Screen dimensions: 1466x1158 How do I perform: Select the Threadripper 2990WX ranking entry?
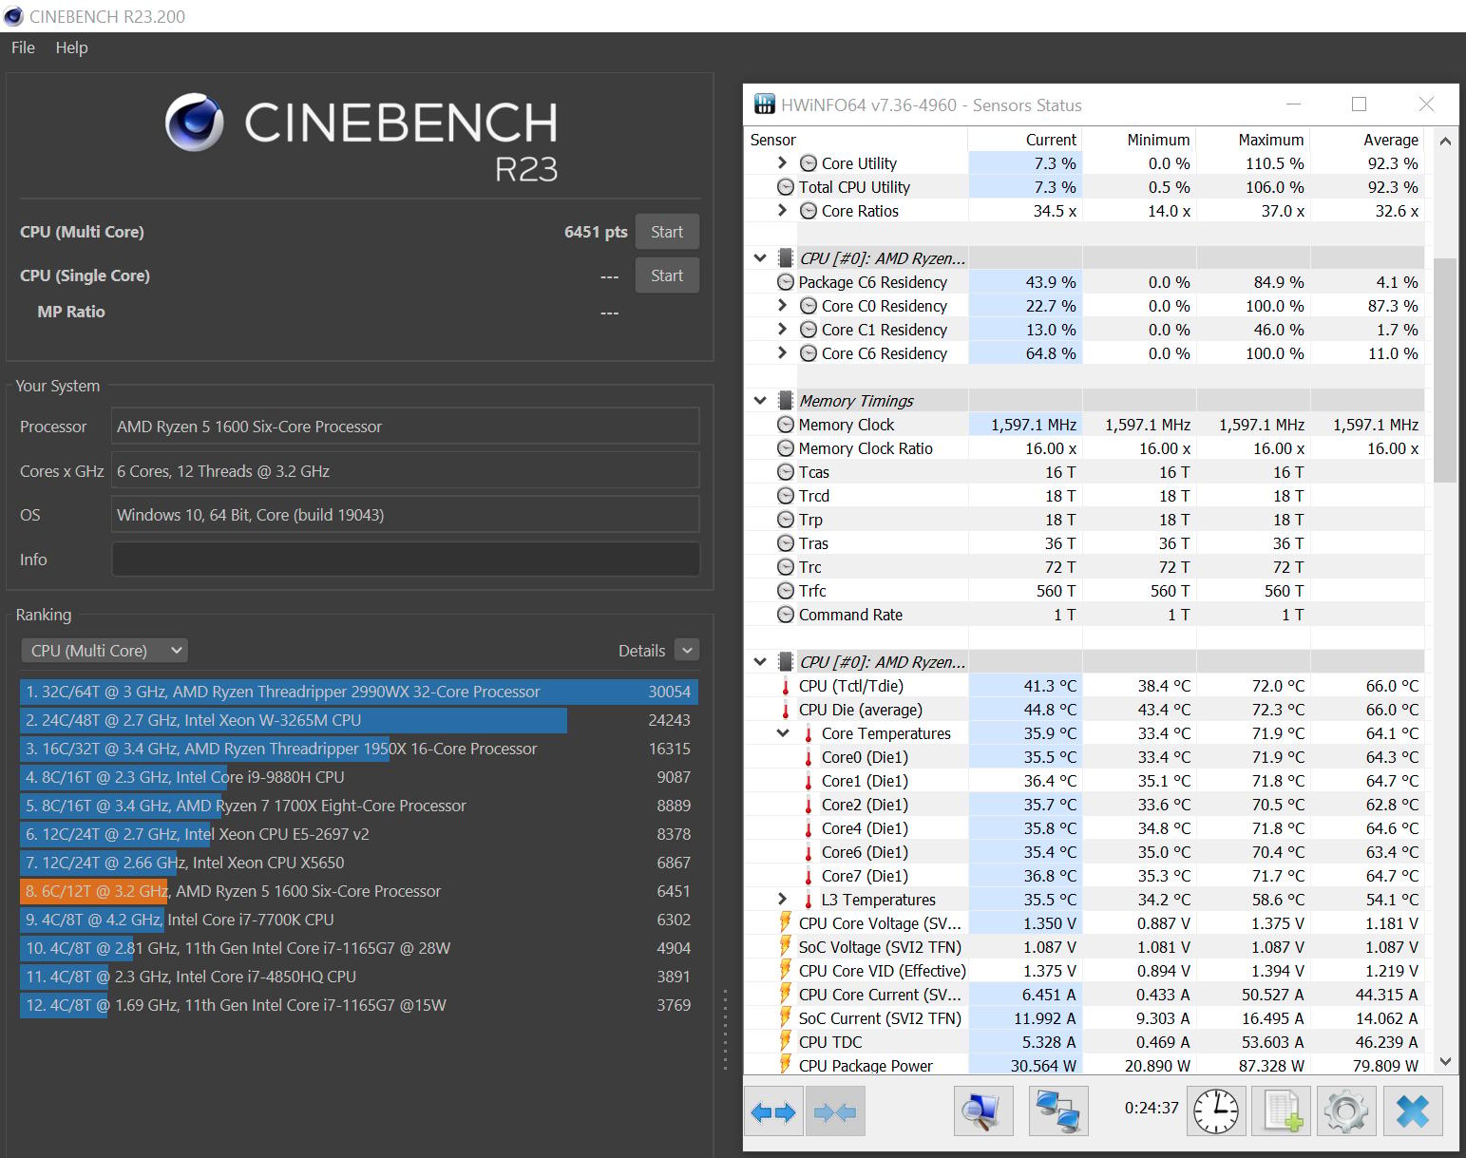359,692
